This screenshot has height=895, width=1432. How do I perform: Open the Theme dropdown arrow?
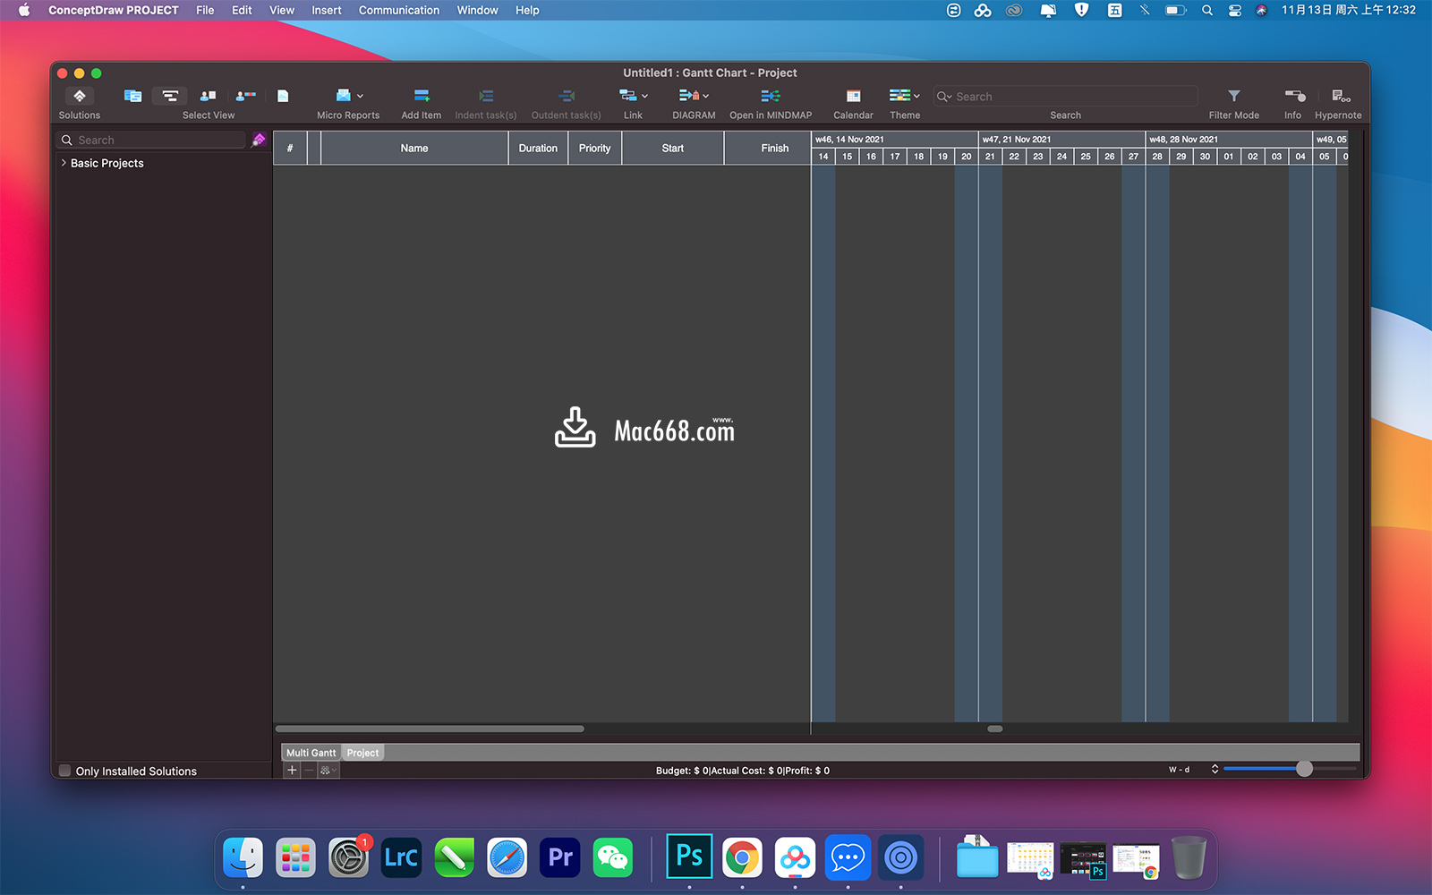click(916, 96)
